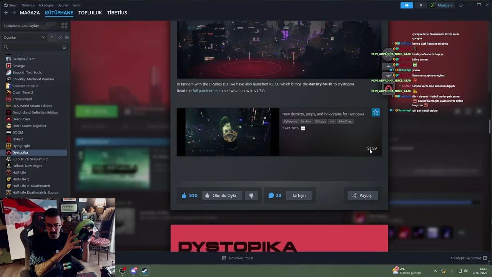
Task: Open the Arkadaşlar menu
Action: tap(47, 5)
